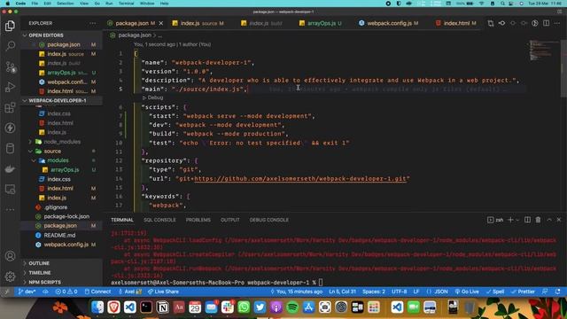Image resolution: width=567 pixels, height=319 pixels.
Task: Show additional activity bar views
Action: pyautogui.click(x=10, y=209)
